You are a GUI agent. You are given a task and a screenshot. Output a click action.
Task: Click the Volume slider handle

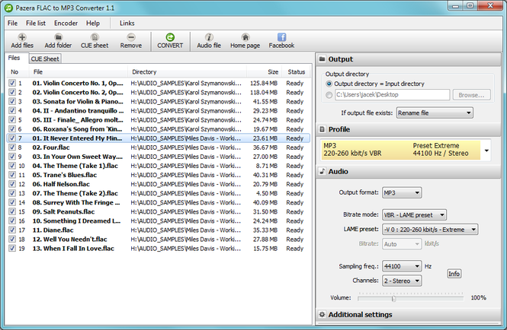pos(393,298)
